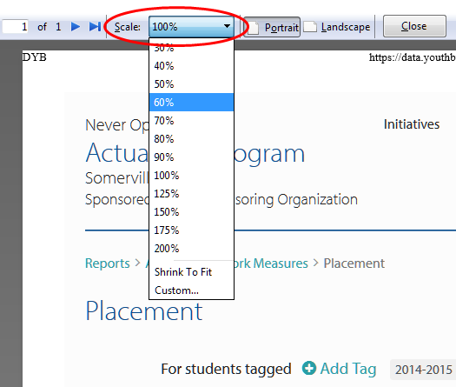Viewport: 456px width, 387px height.
Task: Select Portrait orientation
Action: point(272,27)
